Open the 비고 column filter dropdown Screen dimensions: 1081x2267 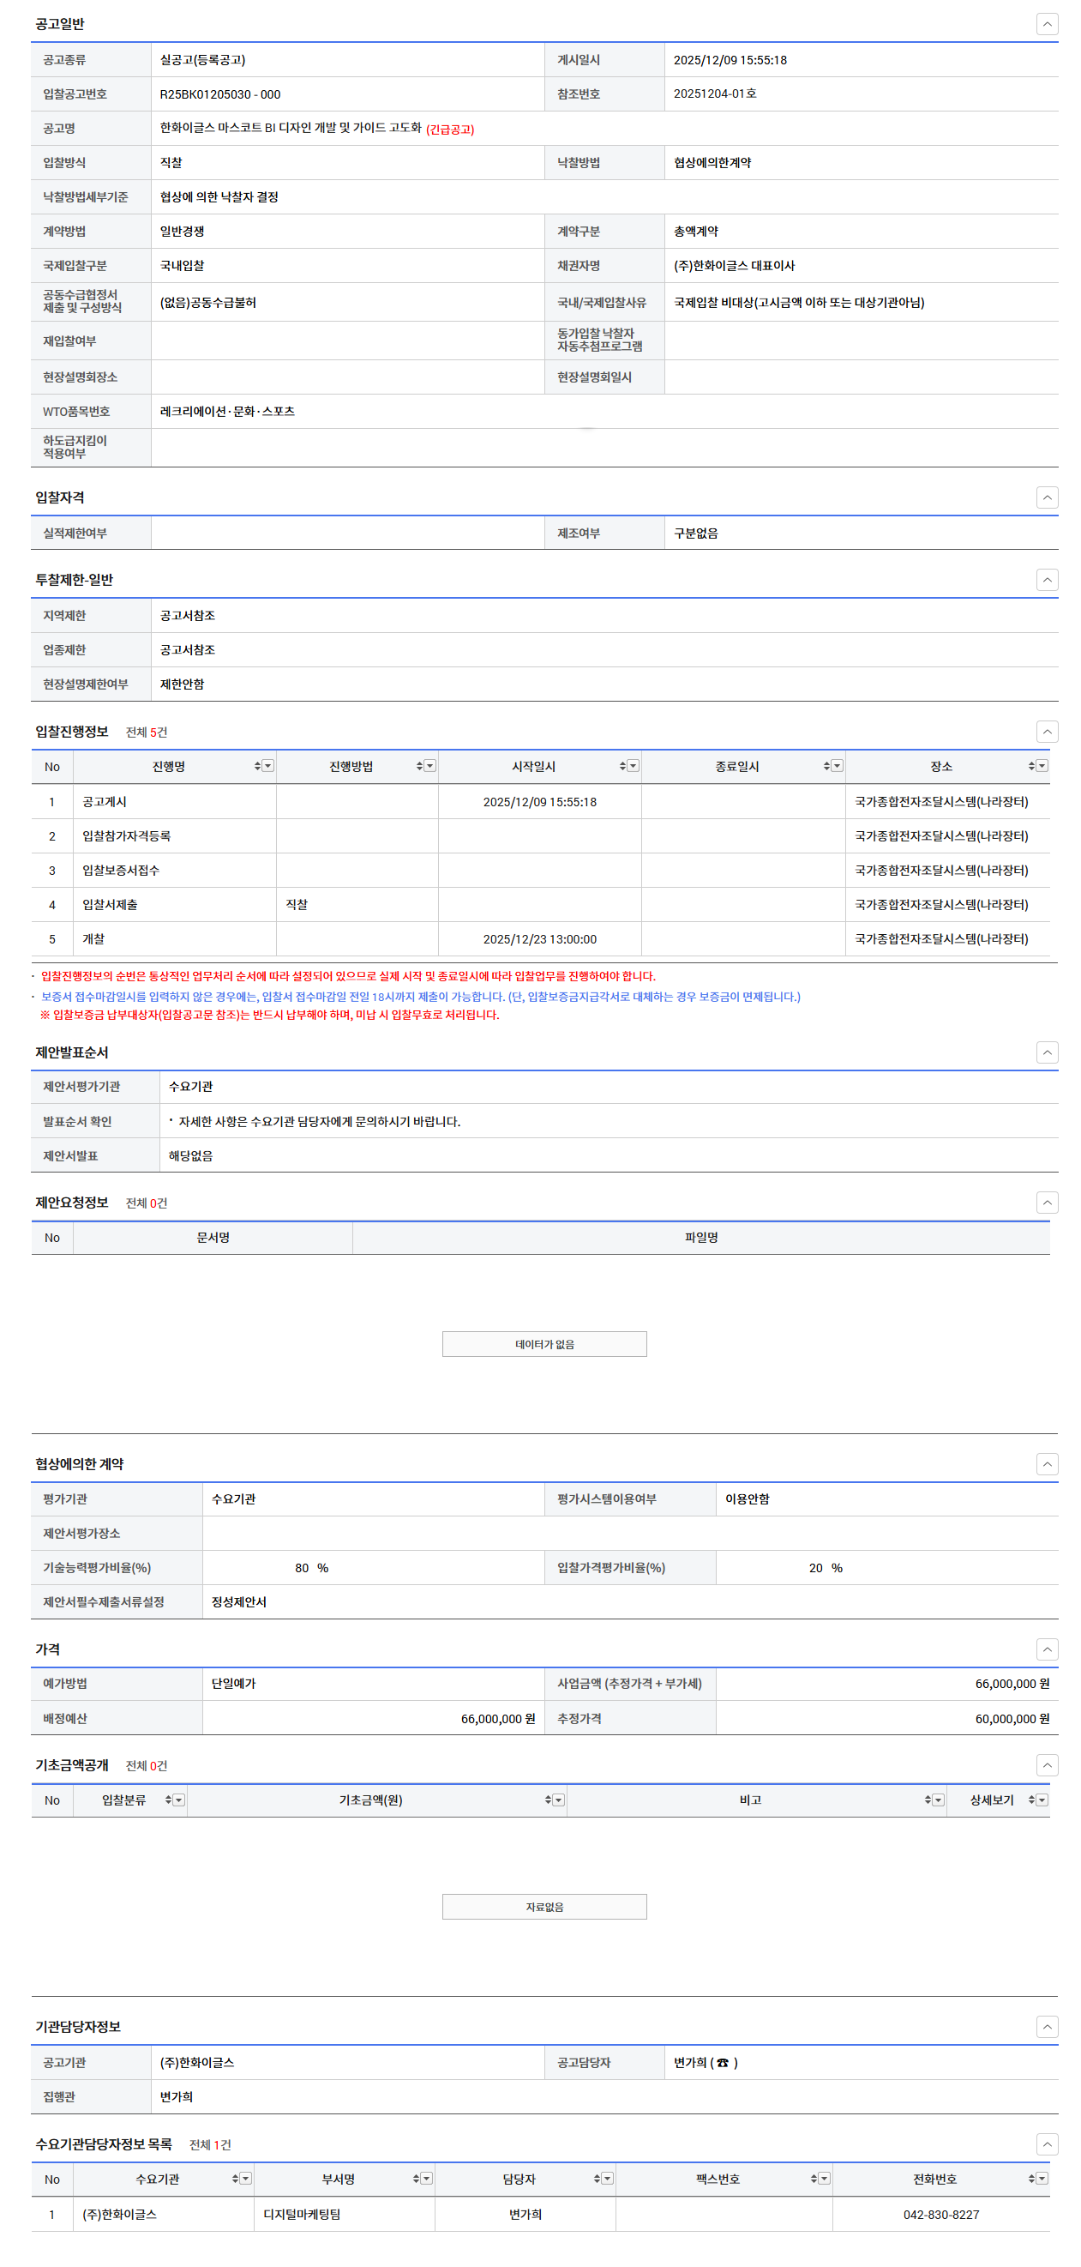pos(939,1800)
